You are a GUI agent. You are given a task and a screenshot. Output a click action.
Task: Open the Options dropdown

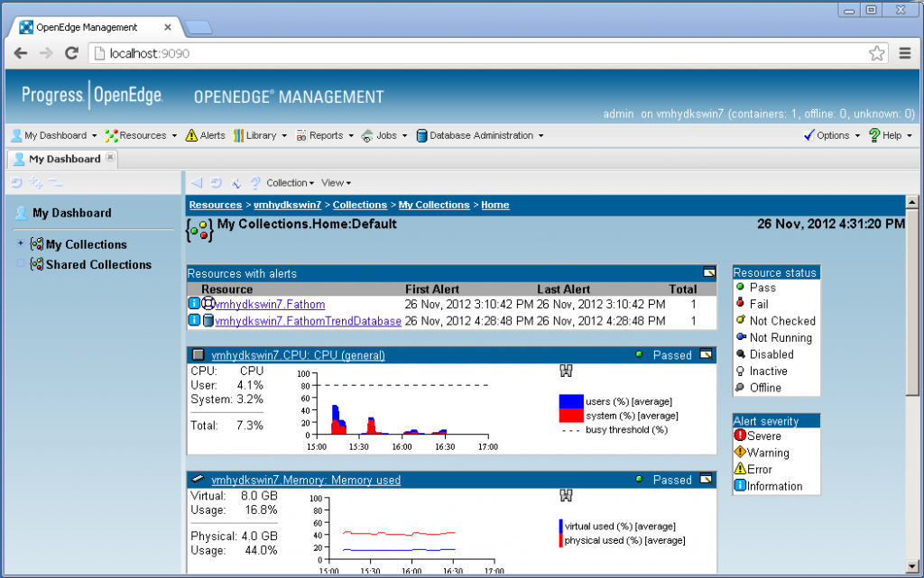831,135
